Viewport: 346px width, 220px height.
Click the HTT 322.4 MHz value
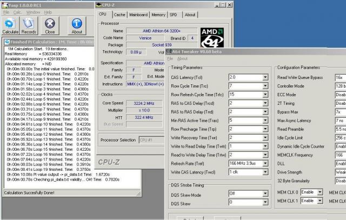pyautogui.click(x=144, y=117)
